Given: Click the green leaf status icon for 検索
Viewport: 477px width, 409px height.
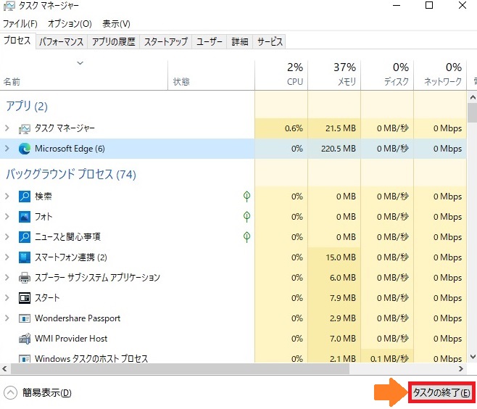Looking at the screenshot, I should (246, 197).
